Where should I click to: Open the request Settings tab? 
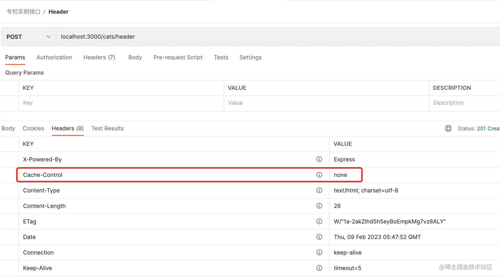[250, 57]
